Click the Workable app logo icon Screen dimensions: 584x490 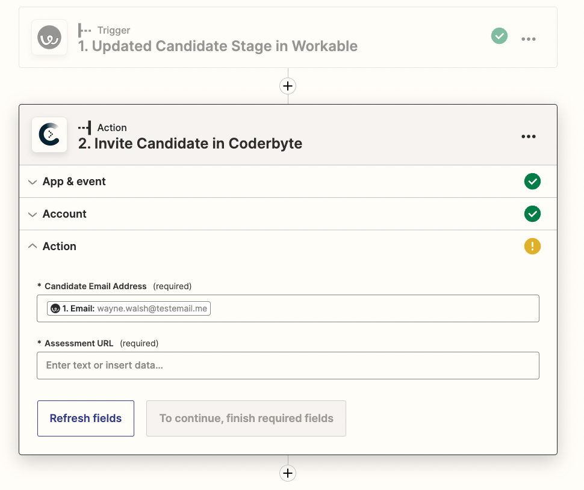click(49, 37)
